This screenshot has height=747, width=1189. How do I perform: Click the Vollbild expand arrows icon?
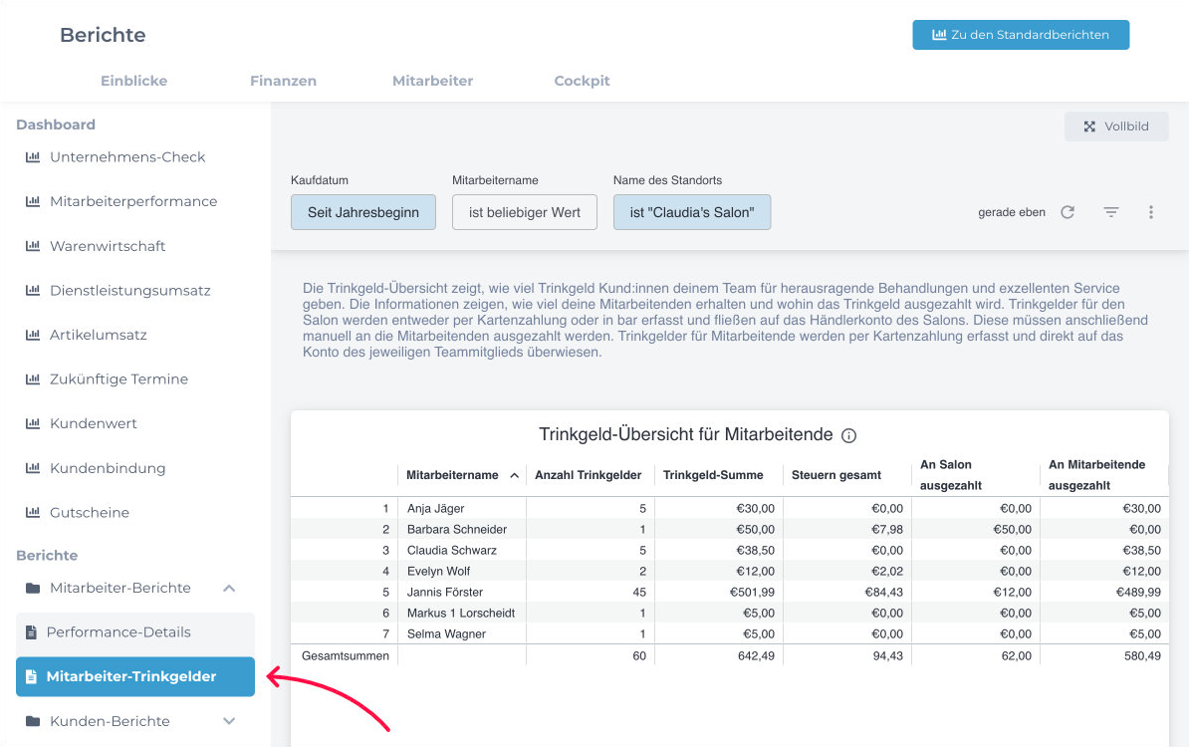pyautogui.click(x=1089, y=126)
